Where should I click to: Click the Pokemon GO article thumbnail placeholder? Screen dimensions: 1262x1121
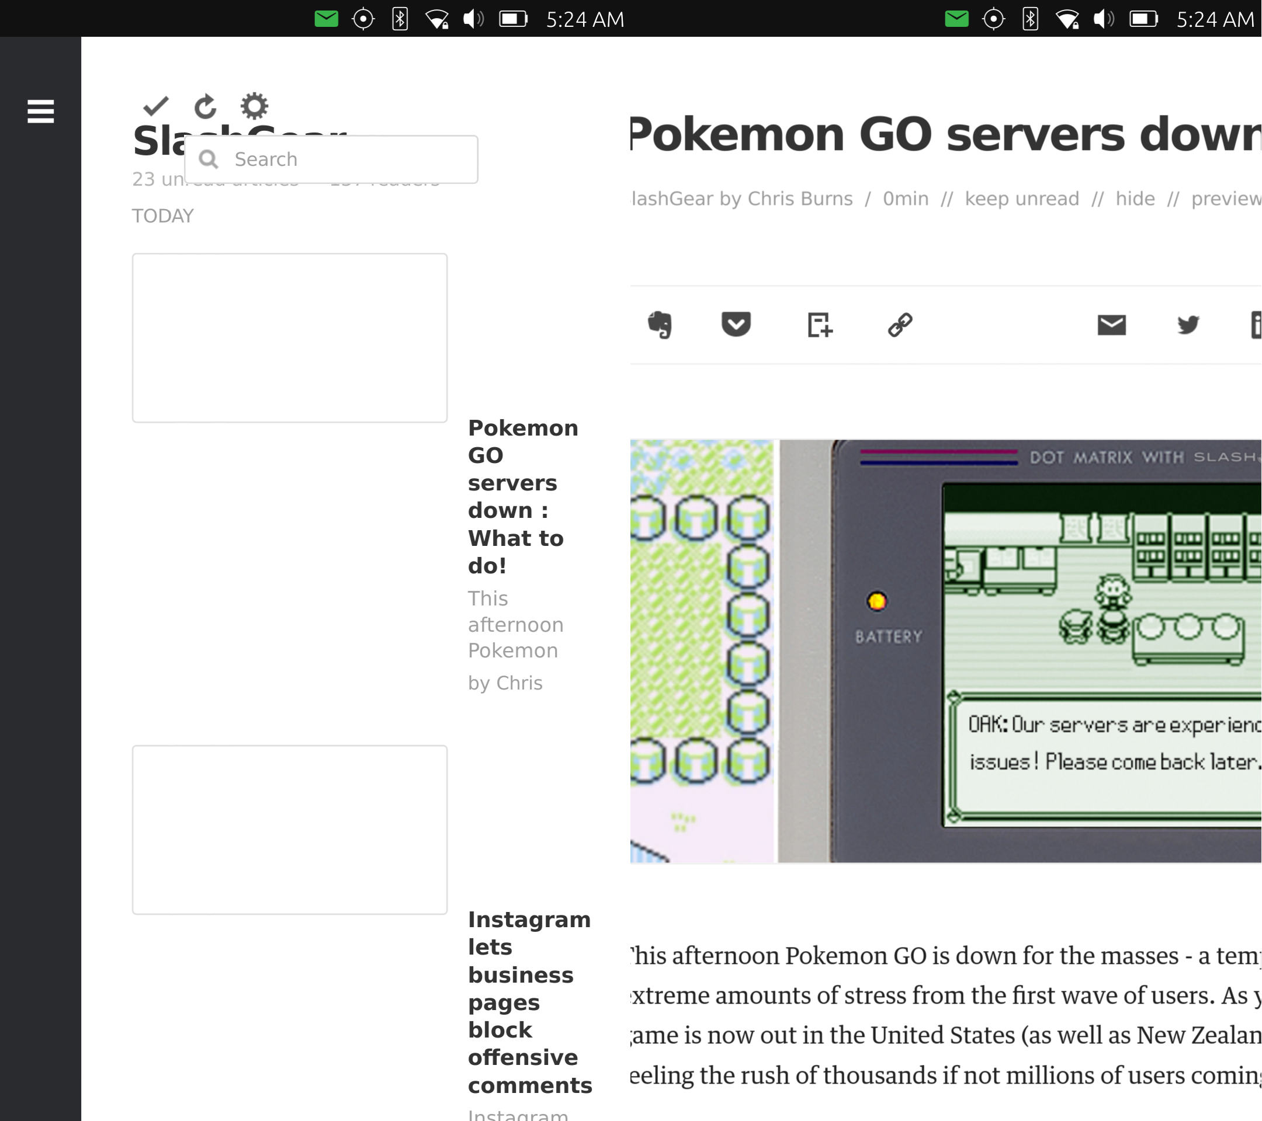pos(290,337)
